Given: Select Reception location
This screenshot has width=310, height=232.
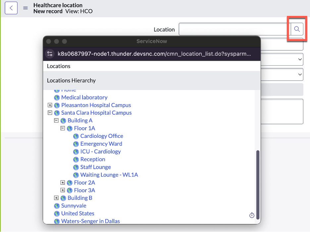Looking at the screenshot, I should point(93,159).
